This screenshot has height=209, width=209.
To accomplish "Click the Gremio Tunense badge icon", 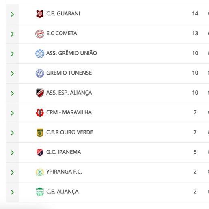I will (40, 73).
